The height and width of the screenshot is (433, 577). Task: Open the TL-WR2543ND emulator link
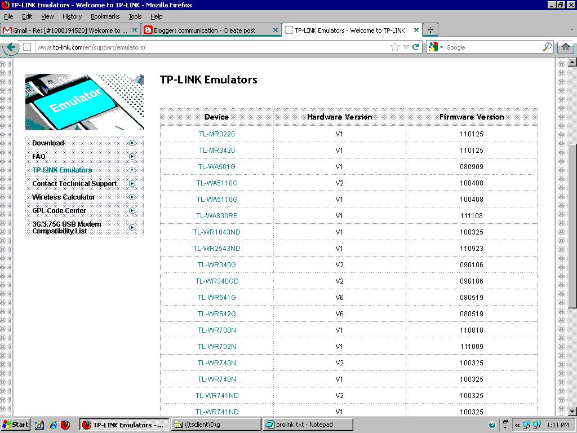click(217, 249)
